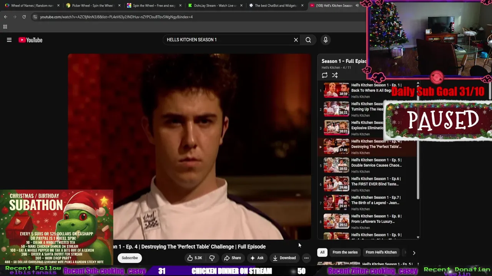The height and width of the screenshot is (276, 492).
Task: Toggle playlist shuffle
Action: click(335, 75)
